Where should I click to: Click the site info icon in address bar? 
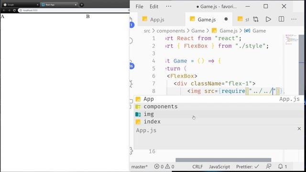pyautogui.click(x=21, y=11)
